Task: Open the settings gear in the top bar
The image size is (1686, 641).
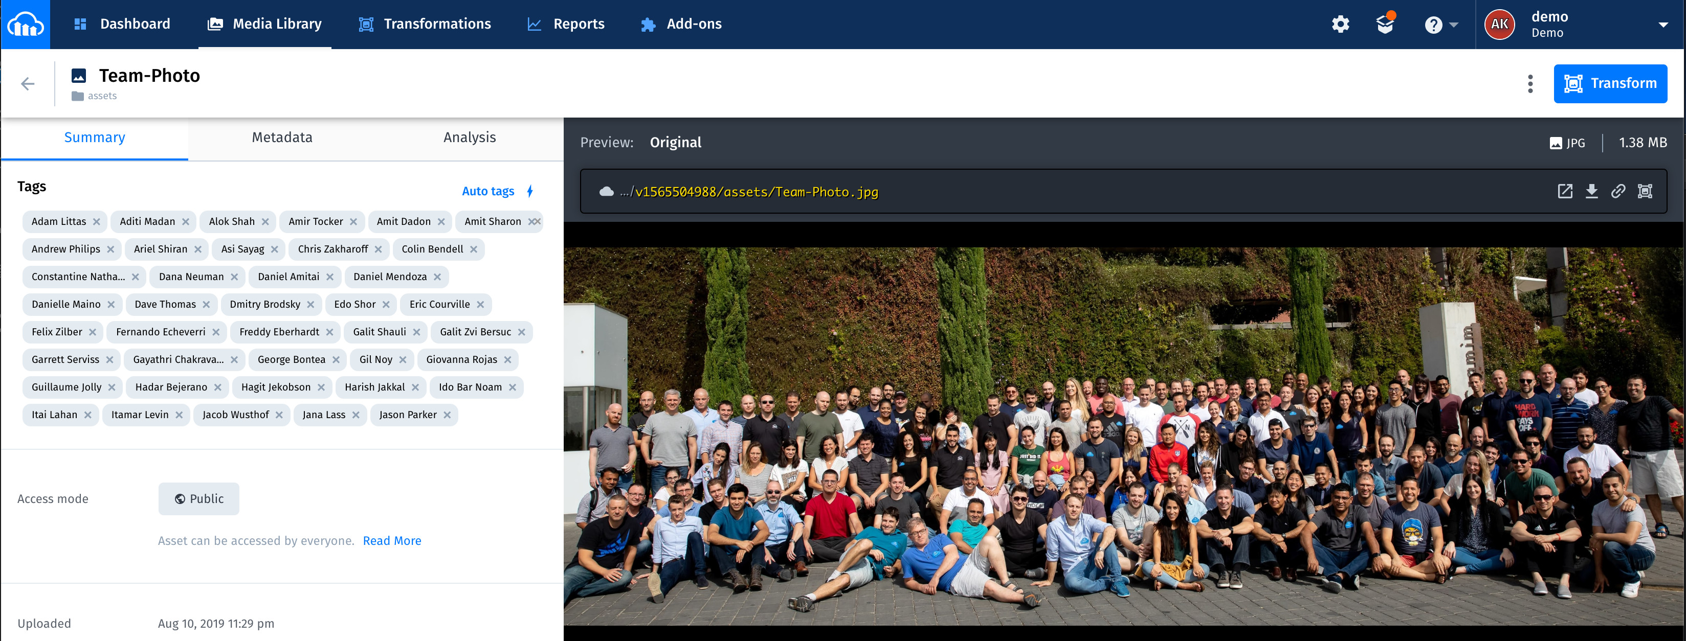Action: point(1340,24)
